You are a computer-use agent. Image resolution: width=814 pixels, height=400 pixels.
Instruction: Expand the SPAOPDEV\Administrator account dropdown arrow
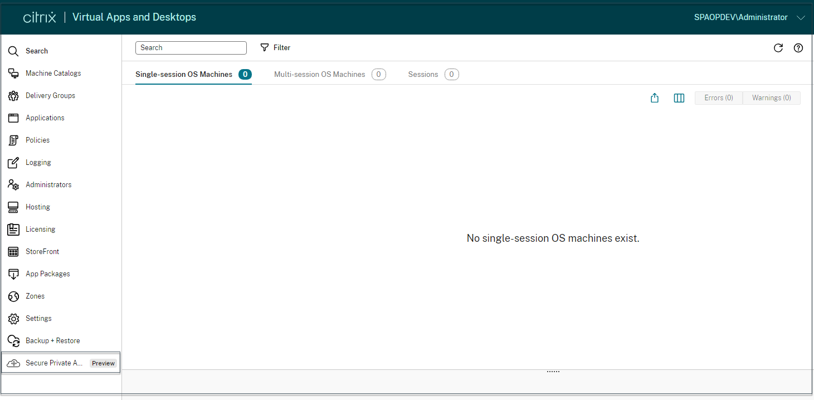pos(801,18)
